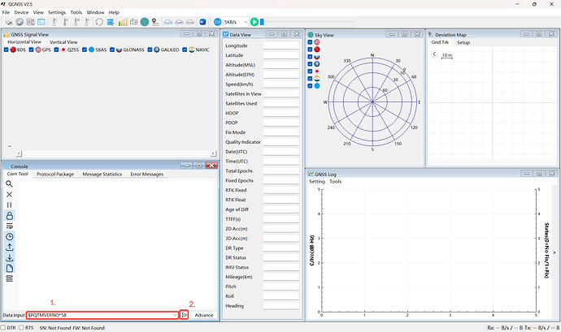Click the gear settings icon in main toolbar
The image size is (561, 332).
(20, 22)
